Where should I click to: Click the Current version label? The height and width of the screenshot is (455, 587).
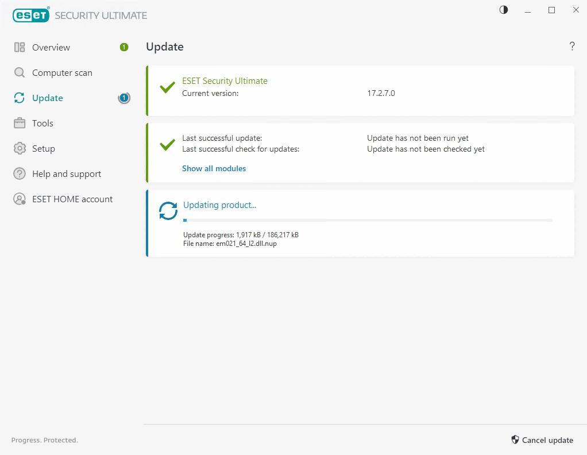coord(210,93)
